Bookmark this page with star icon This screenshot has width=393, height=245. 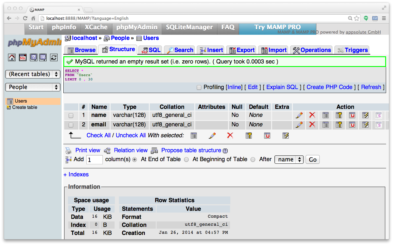[357, 18]
